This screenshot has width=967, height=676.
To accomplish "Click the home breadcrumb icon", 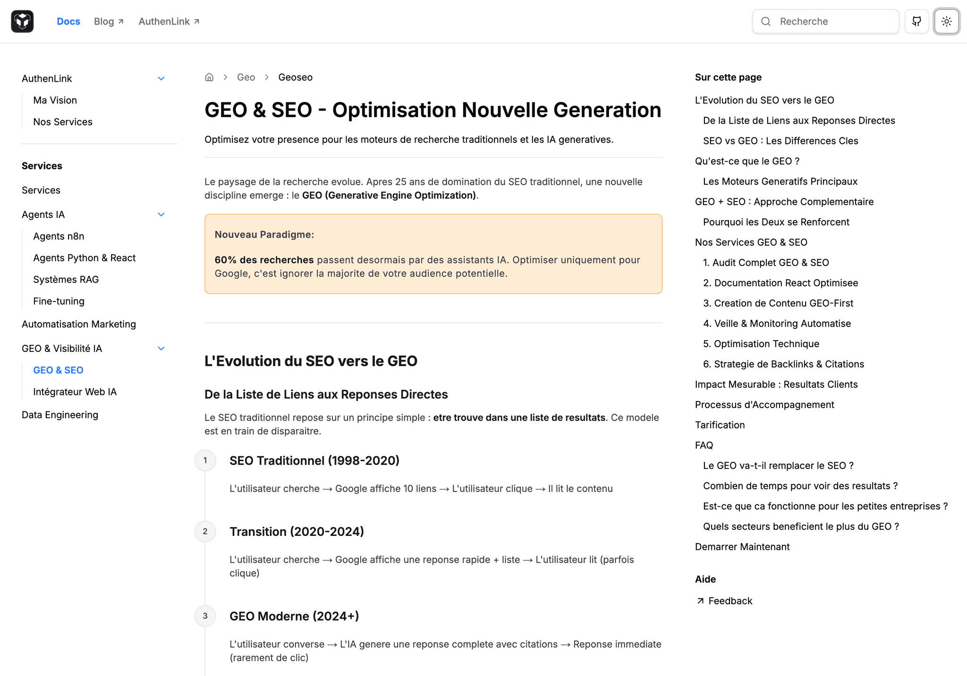I will point(209,77).
